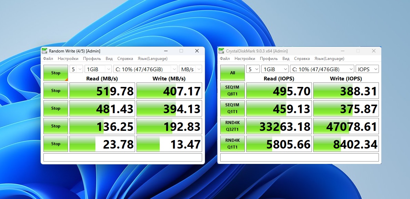The width and height of the screenshot is (410, 199).
Task: Stop the test in the 481.43 row
Action: coord(56,108)
